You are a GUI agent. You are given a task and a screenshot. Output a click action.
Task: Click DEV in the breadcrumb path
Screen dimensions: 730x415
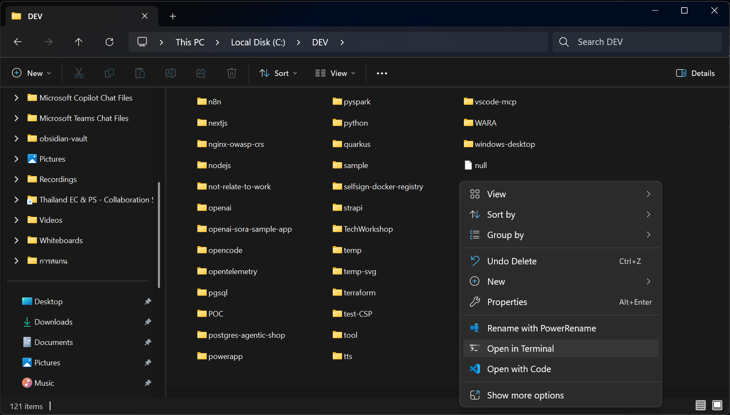pos(320,42)
